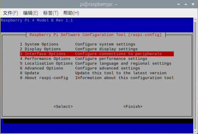The height and width of the screenshot is (134, 198).
Task: Click the pi@raspberrypi window title
Action: [99, 4]
